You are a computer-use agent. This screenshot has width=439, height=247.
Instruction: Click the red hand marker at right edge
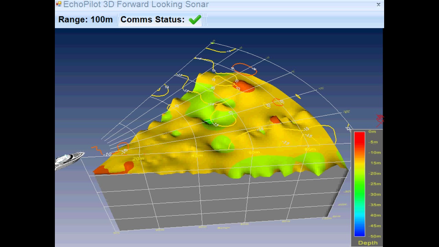pos(380,119)
